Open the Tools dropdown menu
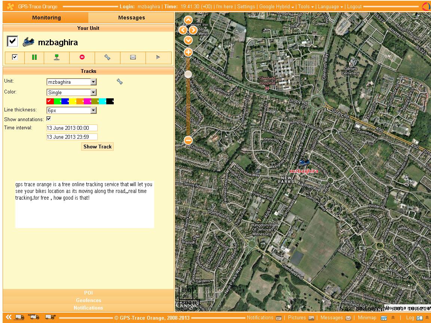Screen dimensions: 431x323 click(306, 6)
